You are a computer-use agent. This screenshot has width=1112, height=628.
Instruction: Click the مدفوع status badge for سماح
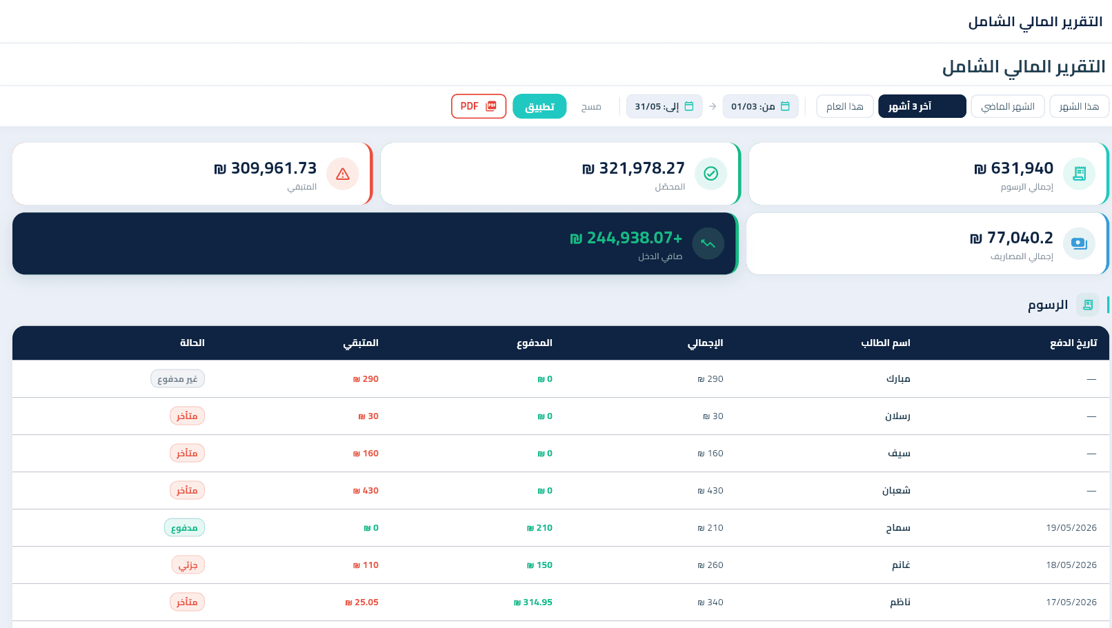tap(184, 527)
